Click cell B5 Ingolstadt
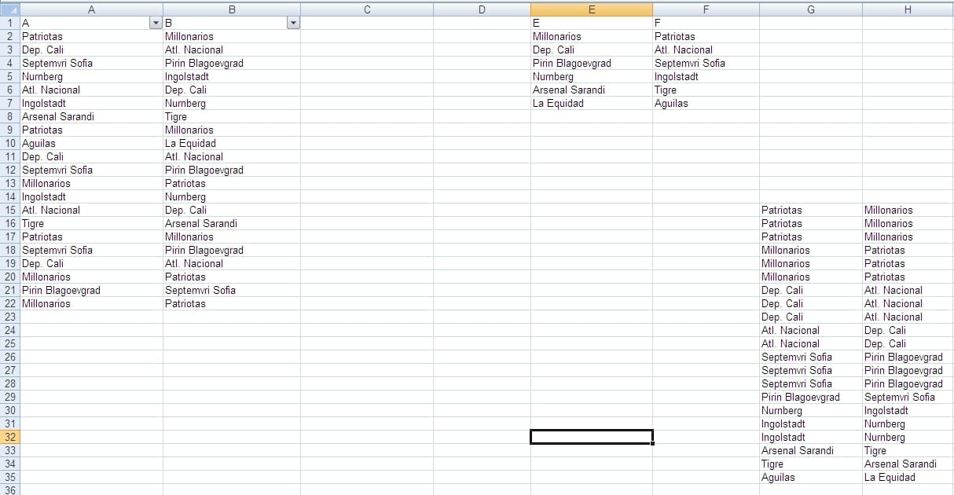The width and height of the screenshot is (954, 495). click(x=232, y=76)
